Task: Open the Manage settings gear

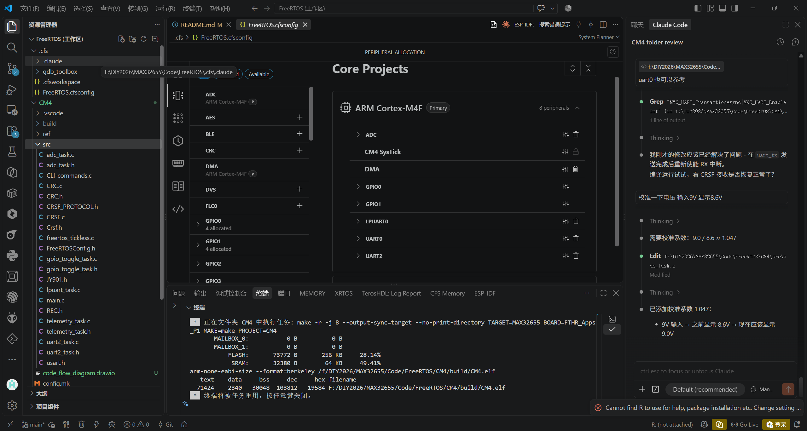Action: coord(12,405)
